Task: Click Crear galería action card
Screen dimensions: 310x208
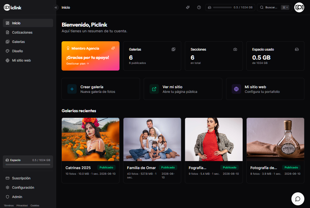Action: point(101,89)
